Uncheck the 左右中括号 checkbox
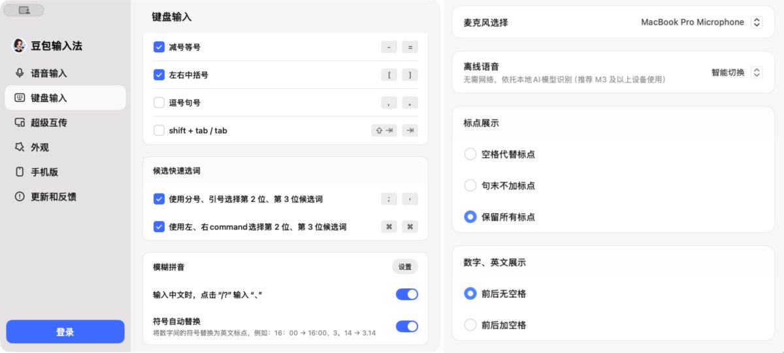This screenshot has width=784, height=353. 159,75
